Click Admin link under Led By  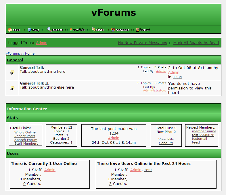[161, 71]
